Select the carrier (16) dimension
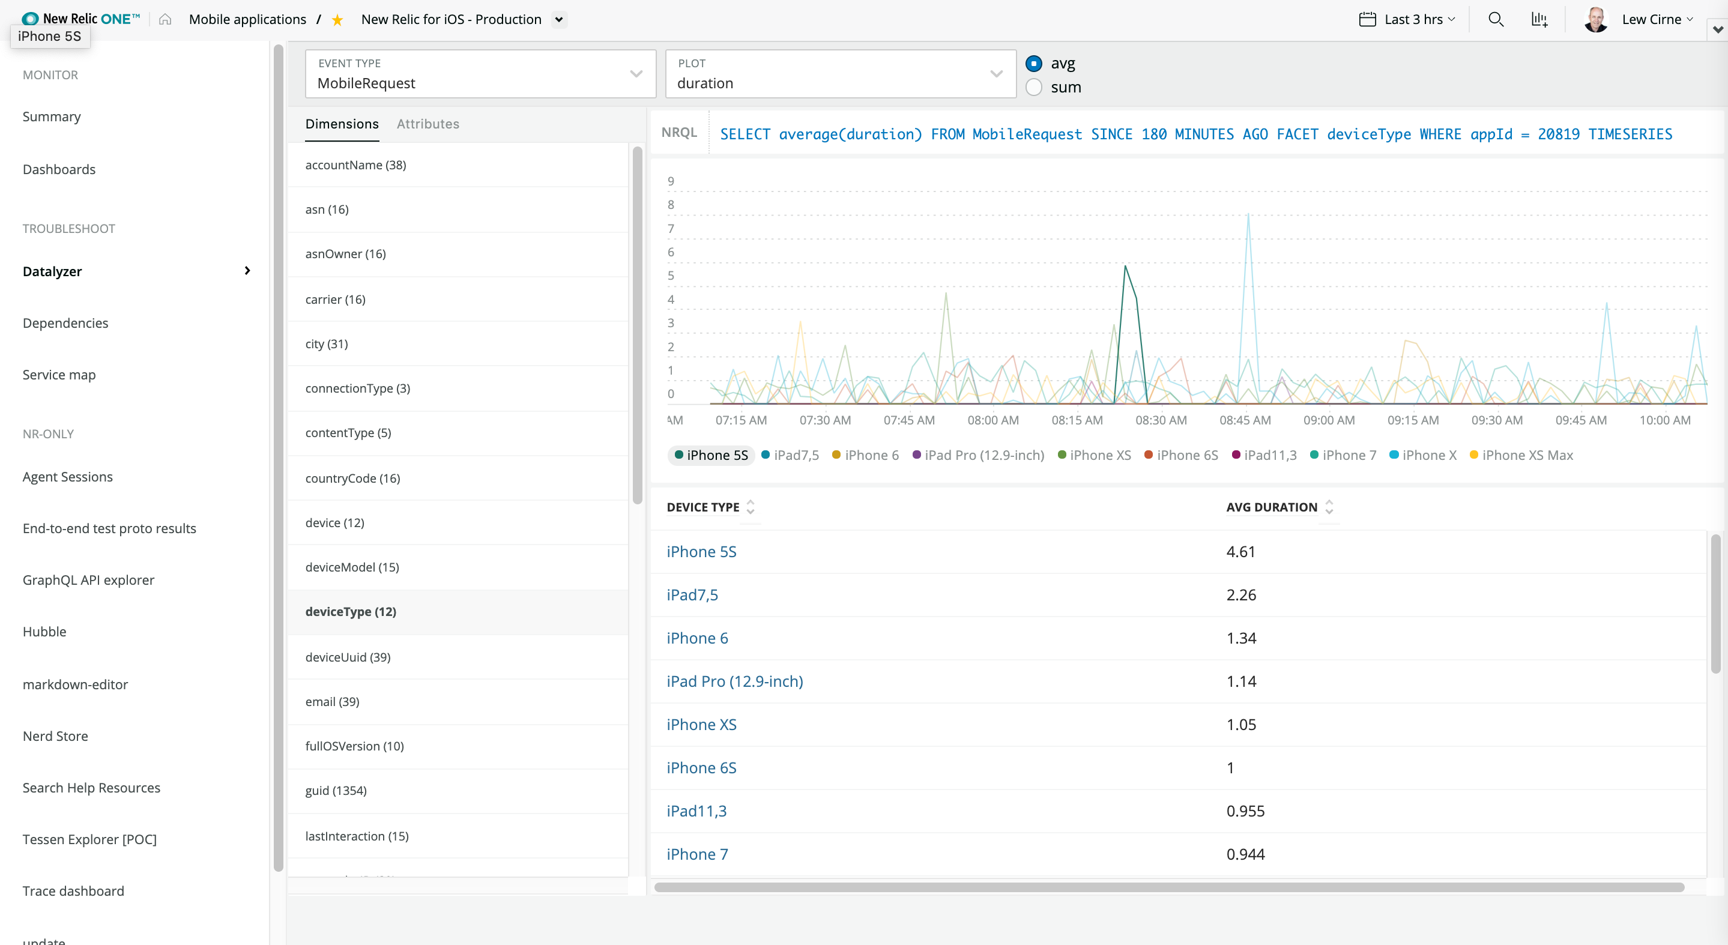Screen dimensions: 1728x945 pyautogui.click(x=335, y=299)
